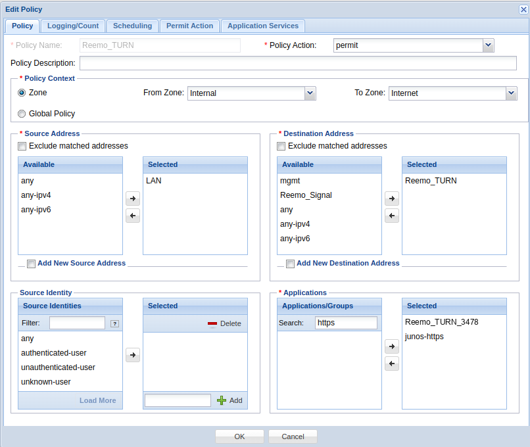Screen dimensions: 530x447
Task: Click the Cancel button
Action: pos(293,436)
